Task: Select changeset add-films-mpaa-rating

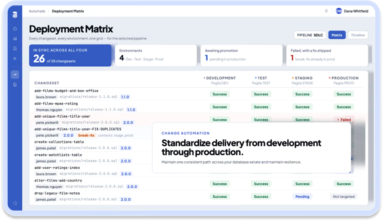Action: pos(56,103)
